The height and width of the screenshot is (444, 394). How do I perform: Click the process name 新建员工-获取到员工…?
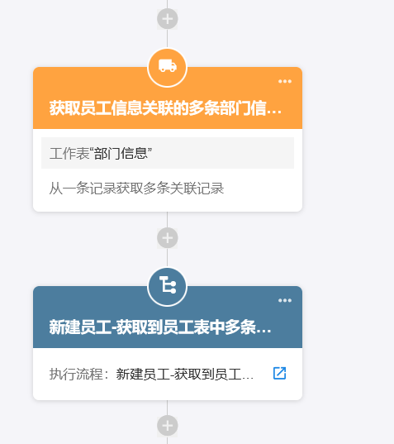click(185, 374)
